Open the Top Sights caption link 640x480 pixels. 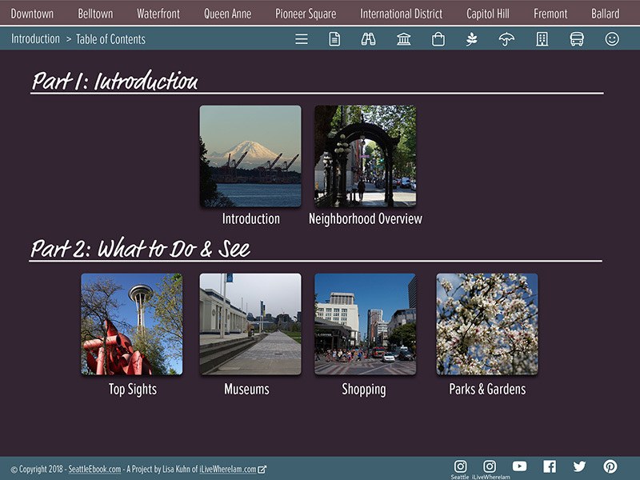pyautogui.click(x=132, y=390)
